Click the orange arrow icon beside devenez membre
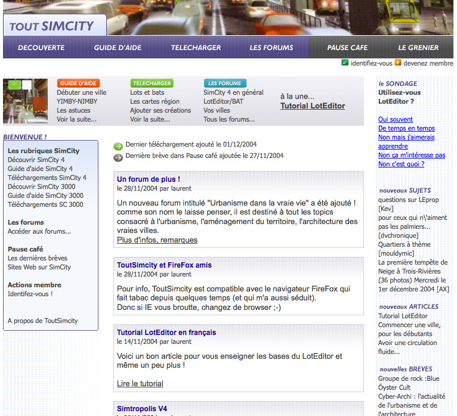457x416 pixels. 398,63
